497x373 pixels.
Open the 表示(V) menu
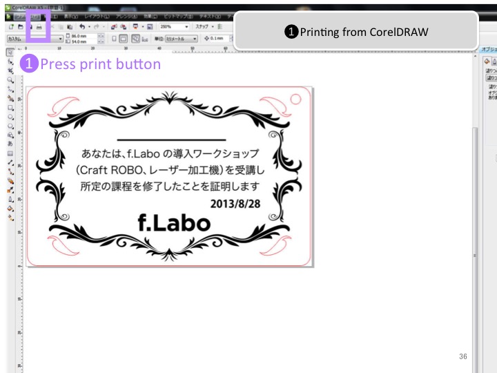tap(71, 17)
